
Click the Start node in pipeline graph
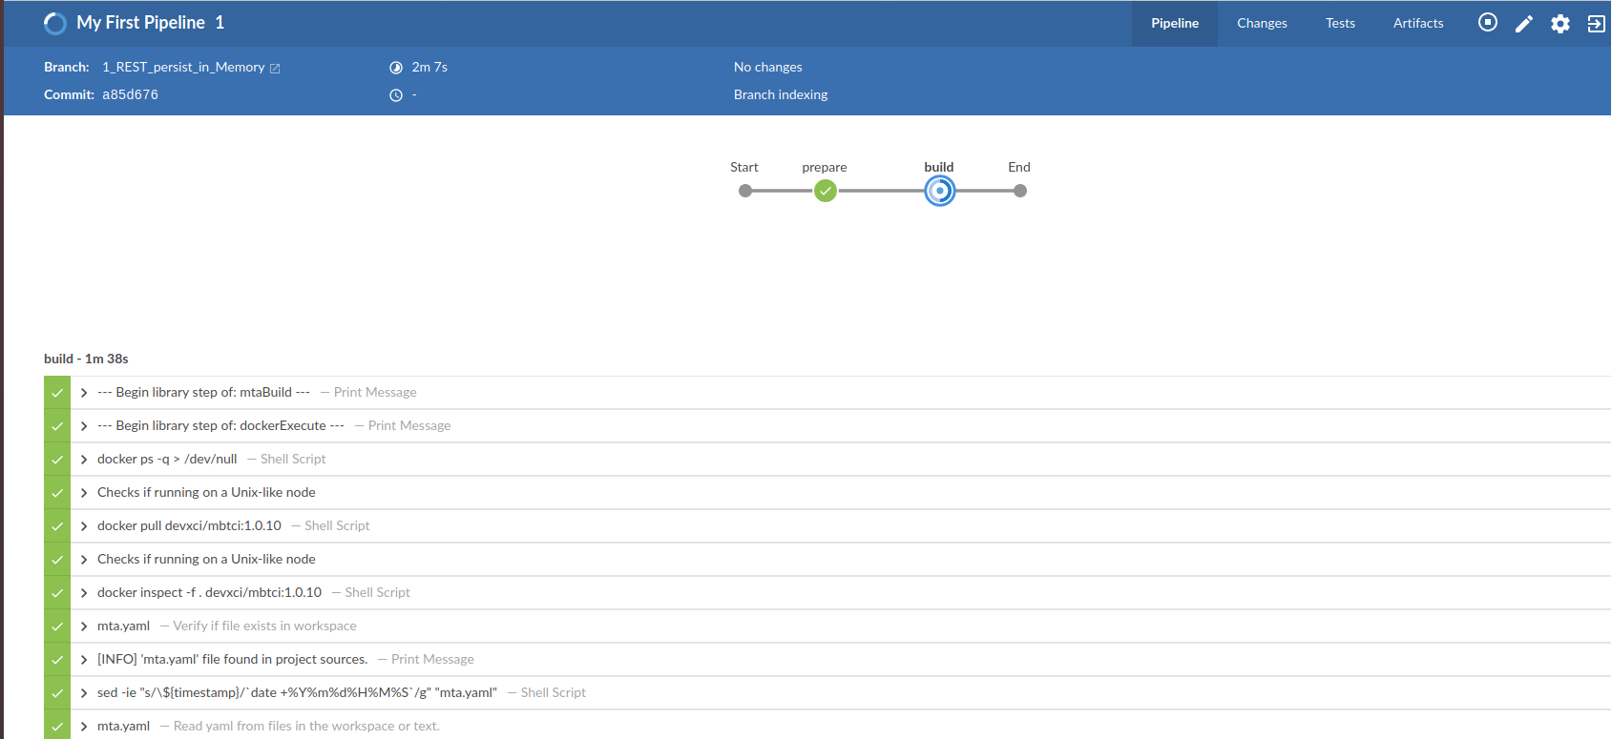click(x=745, y=191)
